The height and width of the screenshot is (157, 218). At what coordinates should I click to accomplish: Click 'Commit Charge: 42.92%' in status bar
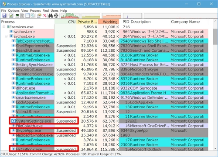coord(47,154)
